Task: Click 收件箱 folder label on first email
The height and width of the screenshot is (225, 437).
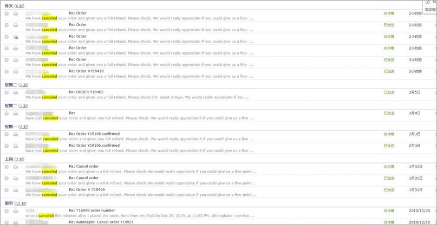Action: point(389,13)
